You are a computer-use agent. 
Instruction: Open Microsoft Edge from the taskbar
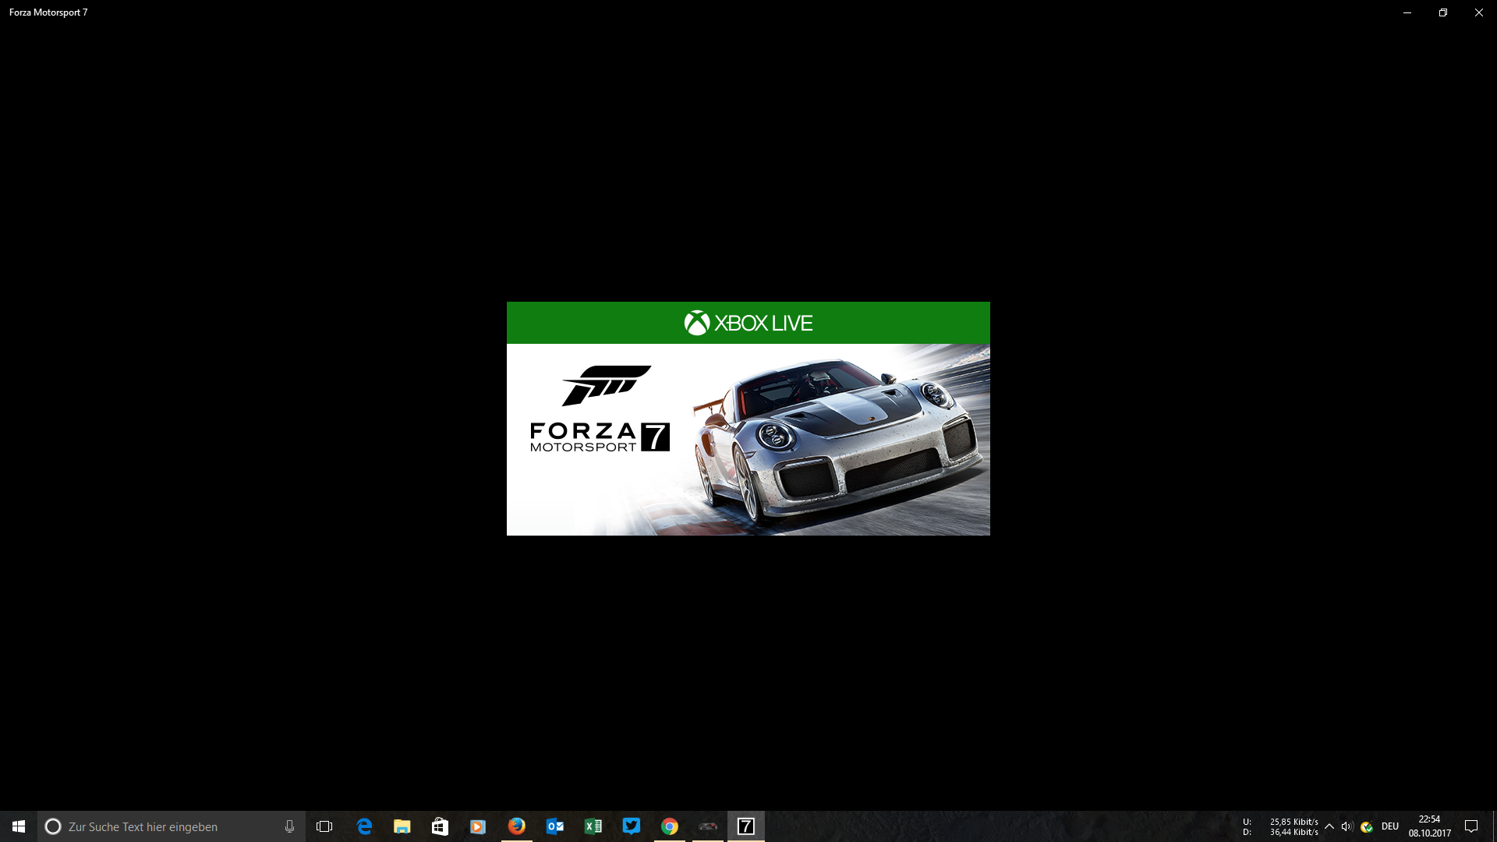pyautogui.click(x=364, y=826)
